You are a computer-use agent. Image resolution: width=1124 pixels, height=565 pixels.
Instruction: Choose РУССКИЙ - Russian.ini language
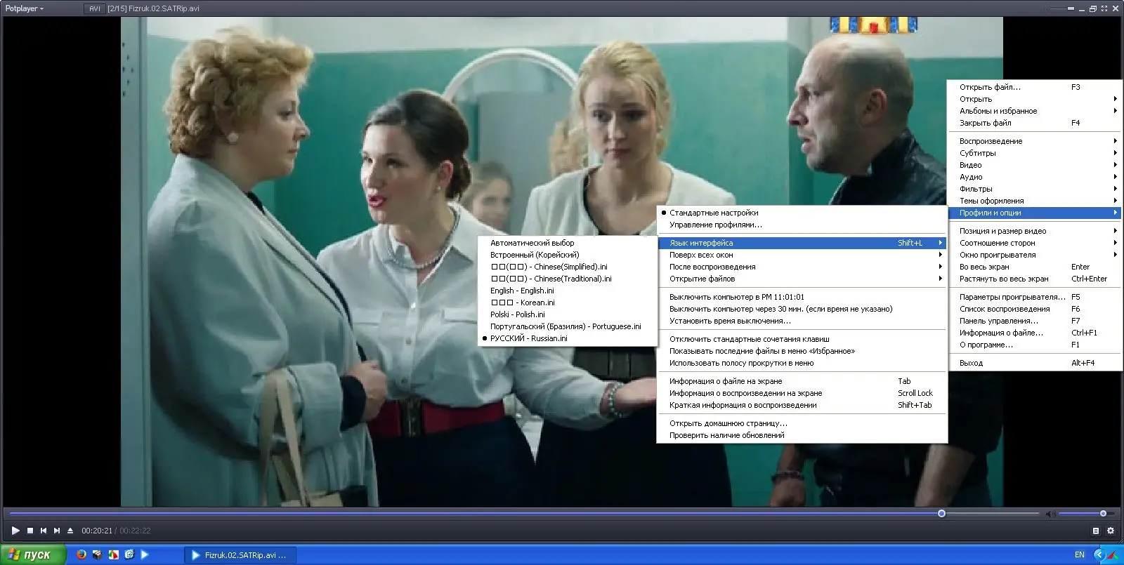tap(566, 338)
